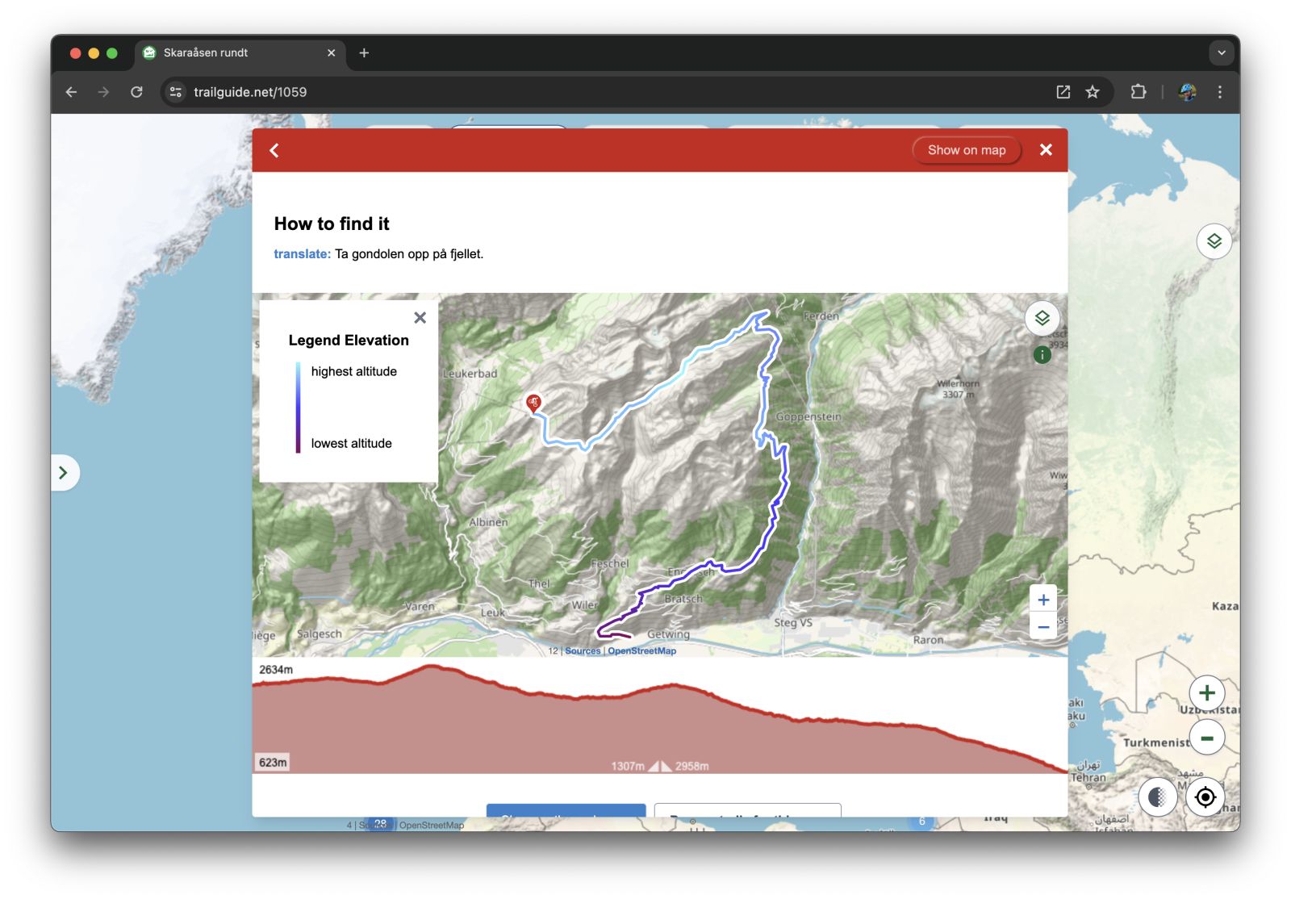Screen dimensions: 1291x899
Task: Click the highest altitude legend label
Action: [354, 371]
